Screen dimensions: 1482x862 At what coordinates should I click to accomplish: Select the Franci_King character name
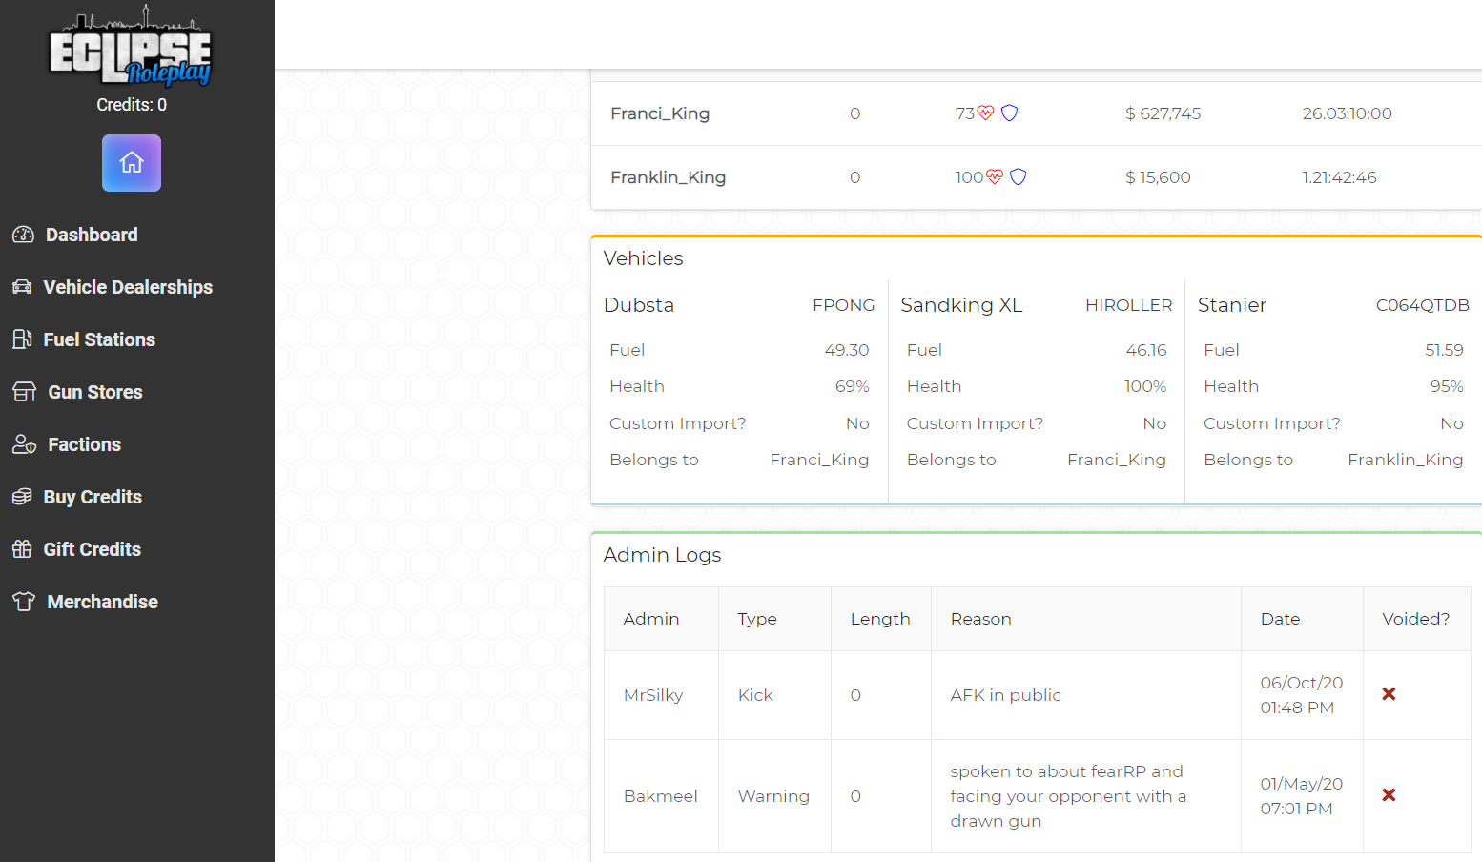click(x=660, y=113)
